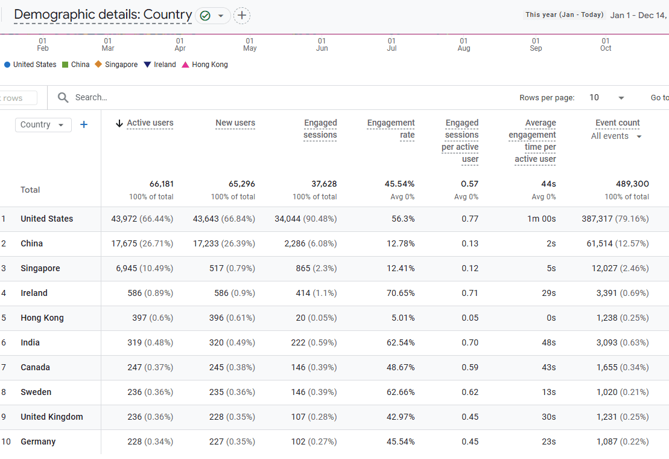The image size is (669, 459).
Task: Click the search magnifier icon
Action: (63, 98)
